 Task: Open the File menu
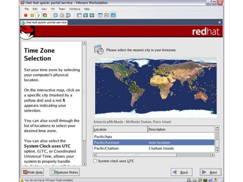(26, 9)
